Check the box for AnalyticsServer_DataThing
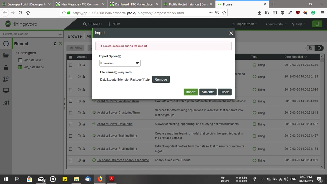327x184 pixels. pos(71,124)
